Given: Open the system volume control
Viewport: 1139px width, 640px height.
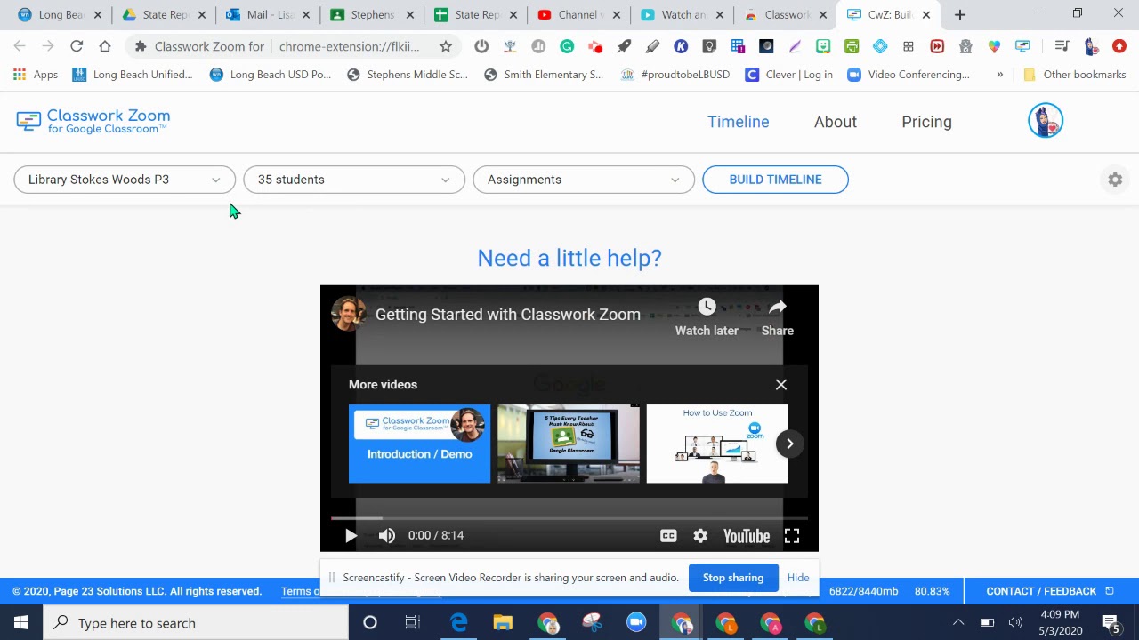Looking at the screenshot, I should [x=1015, y=623].
